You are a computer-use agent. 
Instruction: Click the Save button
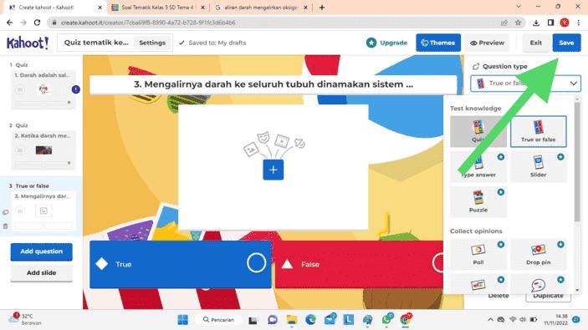(x=566, y=43)
